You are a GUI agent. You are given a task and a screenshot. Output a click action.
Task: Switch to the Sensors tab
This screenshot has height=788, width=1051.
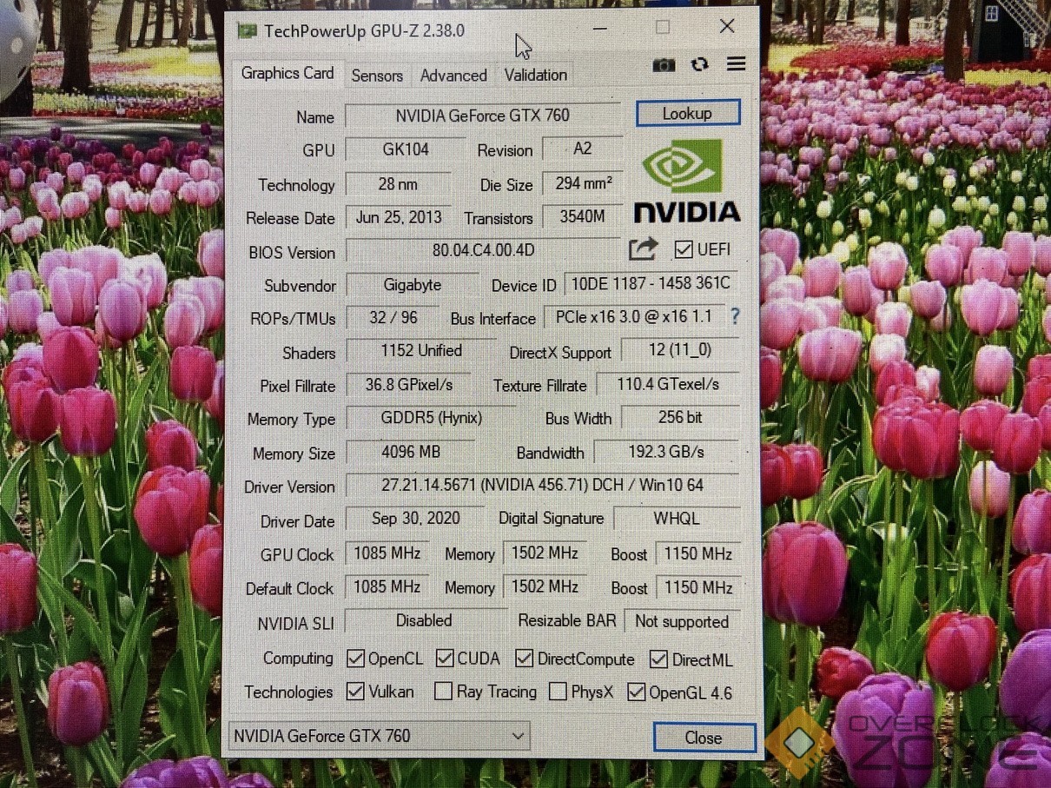tap(377, 76)
